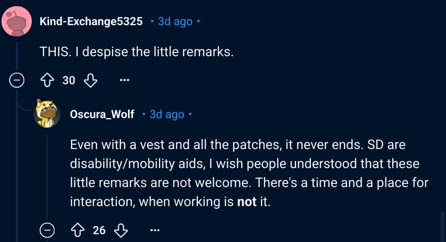Open more options menu for Oscura_Wolf's reply
Image resolution: width=446 pixels, height=242 pixels.
[x=154, y=230]
